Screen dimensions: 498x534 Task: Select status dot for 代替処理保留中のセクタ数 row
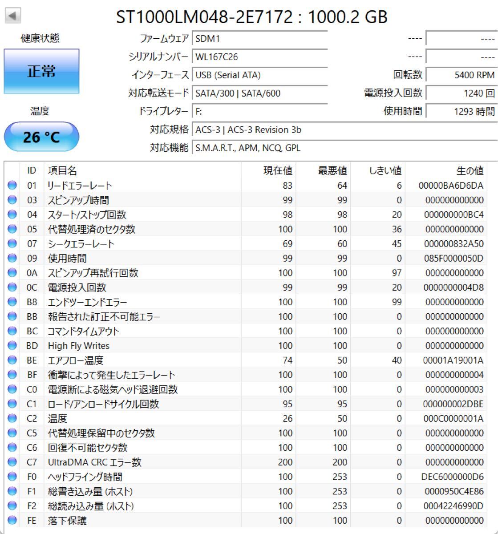click(12, 433)
